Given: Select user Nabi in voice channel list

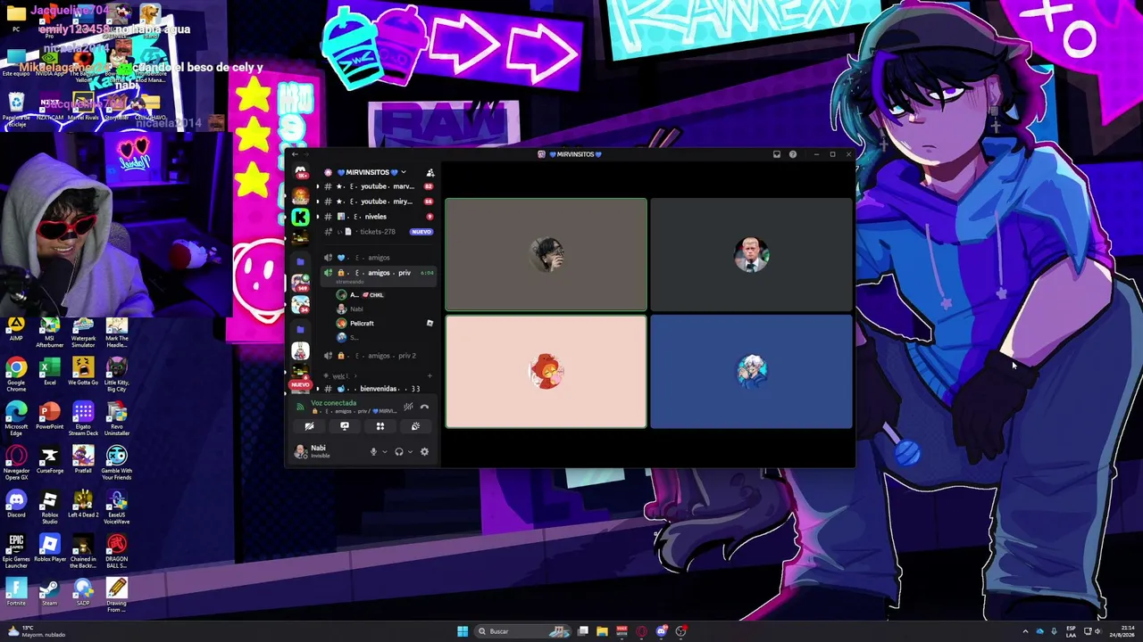Looking at the screenshot, I should click(x=382, y=309).
